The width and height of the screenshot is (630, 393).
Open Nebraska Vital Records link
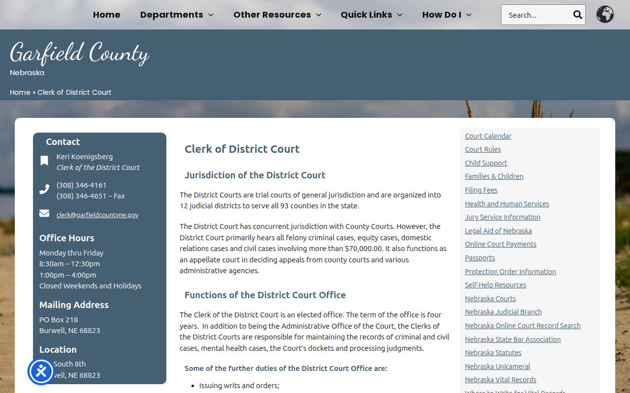[501, 380]
